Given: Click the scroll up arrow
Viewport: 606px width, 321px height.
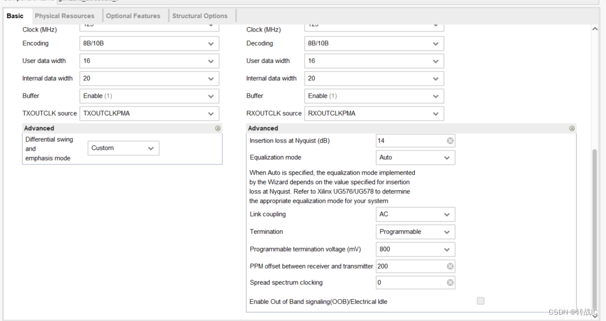Looking at the screenshot, I should pyautogui.click(x=595, y=29).
